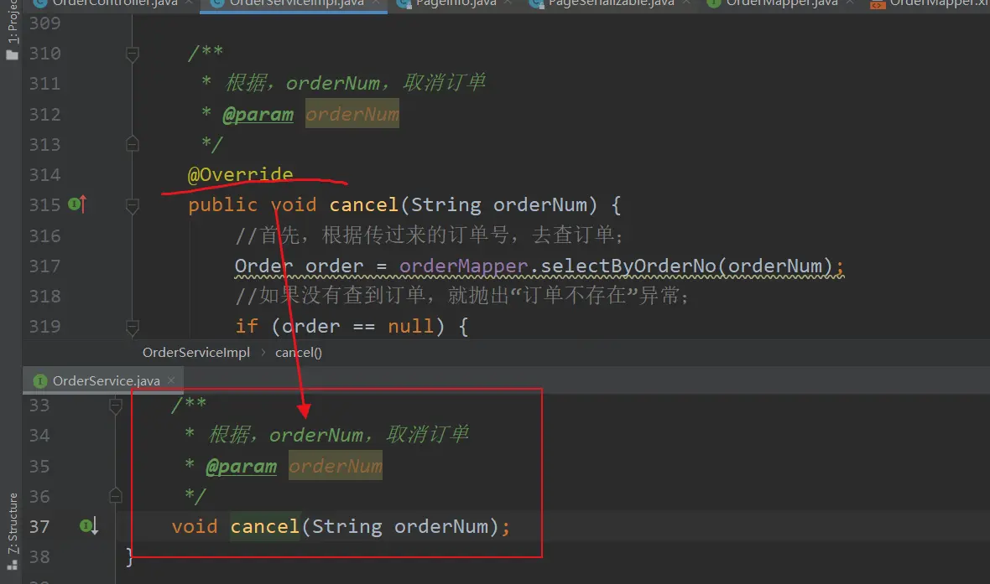The height and width of the screenshot is (584, 990).
Task: Click the String parameter type on line 315
Action: coord(446,205)
